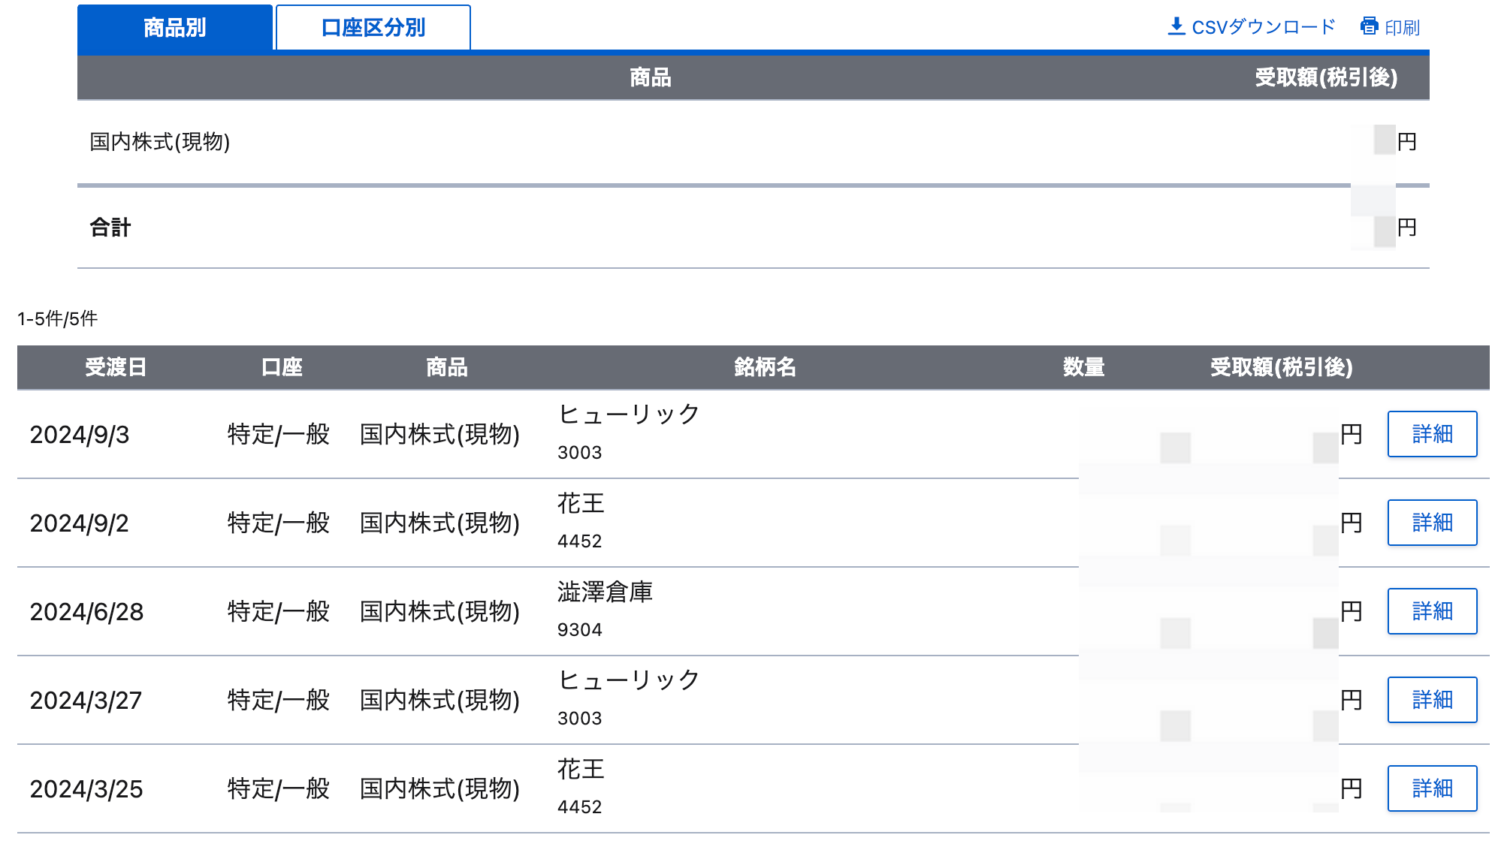Click the 1-5件/5件 record count text
The height and width of the screenshot is (841, 1492).
[58, 318]
